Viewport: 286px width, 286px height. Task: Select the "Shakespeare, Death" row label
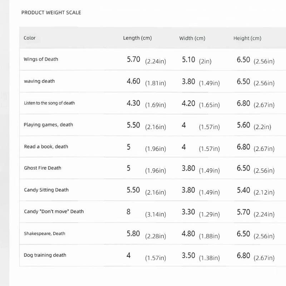pos(44,233)
